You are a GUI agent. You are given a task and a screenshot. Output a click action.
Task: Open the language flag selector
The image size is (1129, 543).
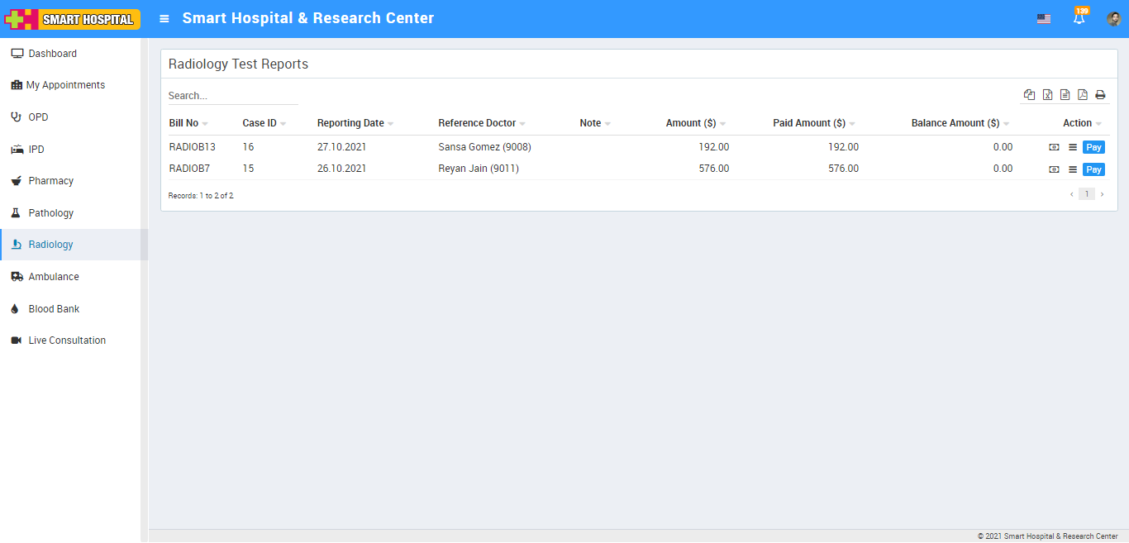(x=1044, y=19)
